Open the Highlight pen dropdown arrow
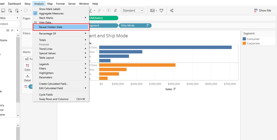The image size is (277, 140). (94, 10)
